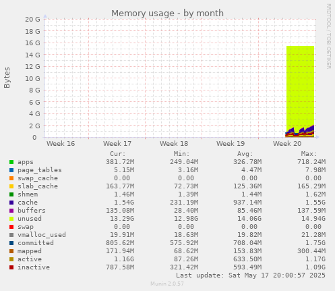Click the Munin 2.0.57 version text
Viewport: 335px width, 291px height.
[167, 284]
